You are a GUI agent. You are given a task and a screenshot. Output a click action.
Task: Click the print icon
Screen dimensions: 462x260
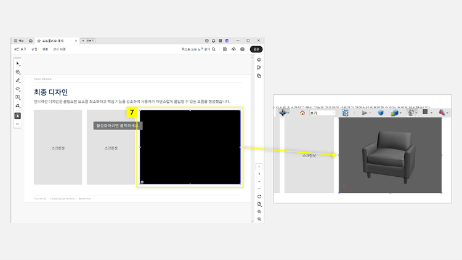pos(243,49)
